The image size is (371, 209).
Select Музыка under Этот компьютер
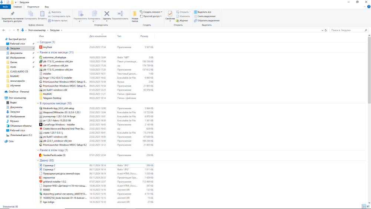click(14, 121)
